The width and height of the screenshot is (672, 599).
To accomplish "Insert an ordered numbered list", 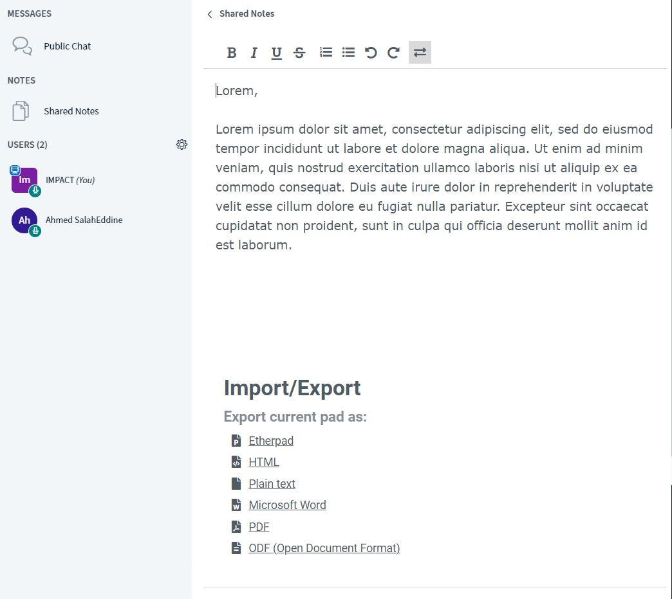I will click(x=326, y=53).
